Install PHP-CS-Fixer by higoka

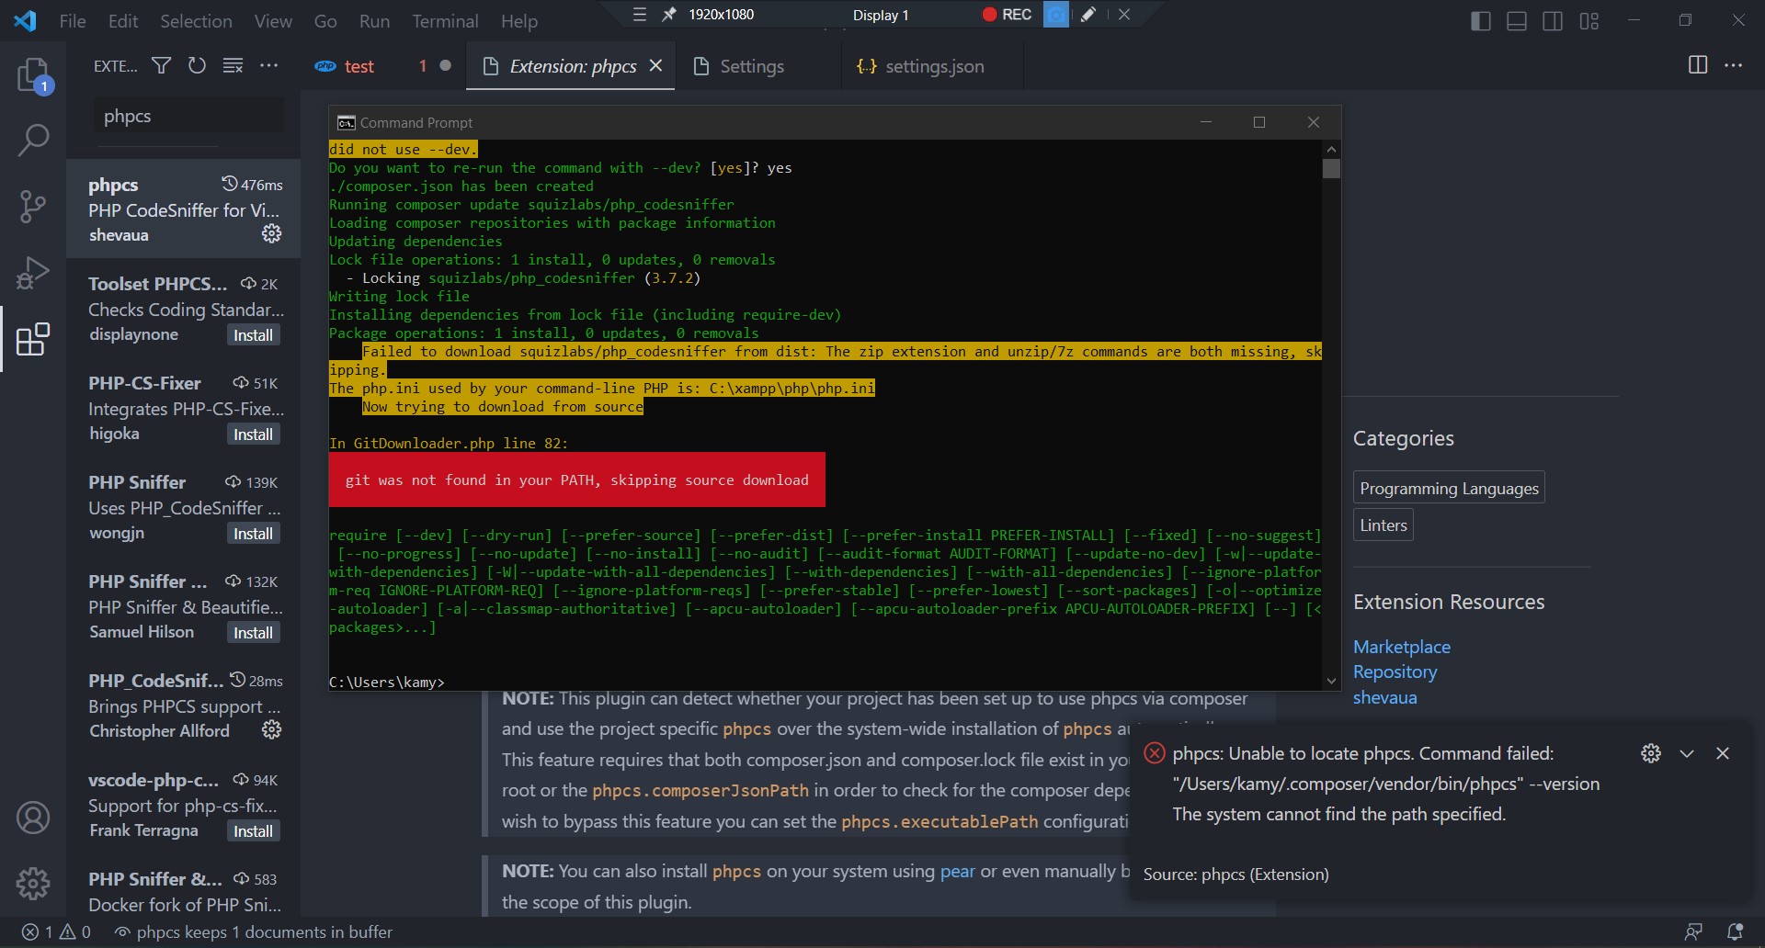point(253,434)
